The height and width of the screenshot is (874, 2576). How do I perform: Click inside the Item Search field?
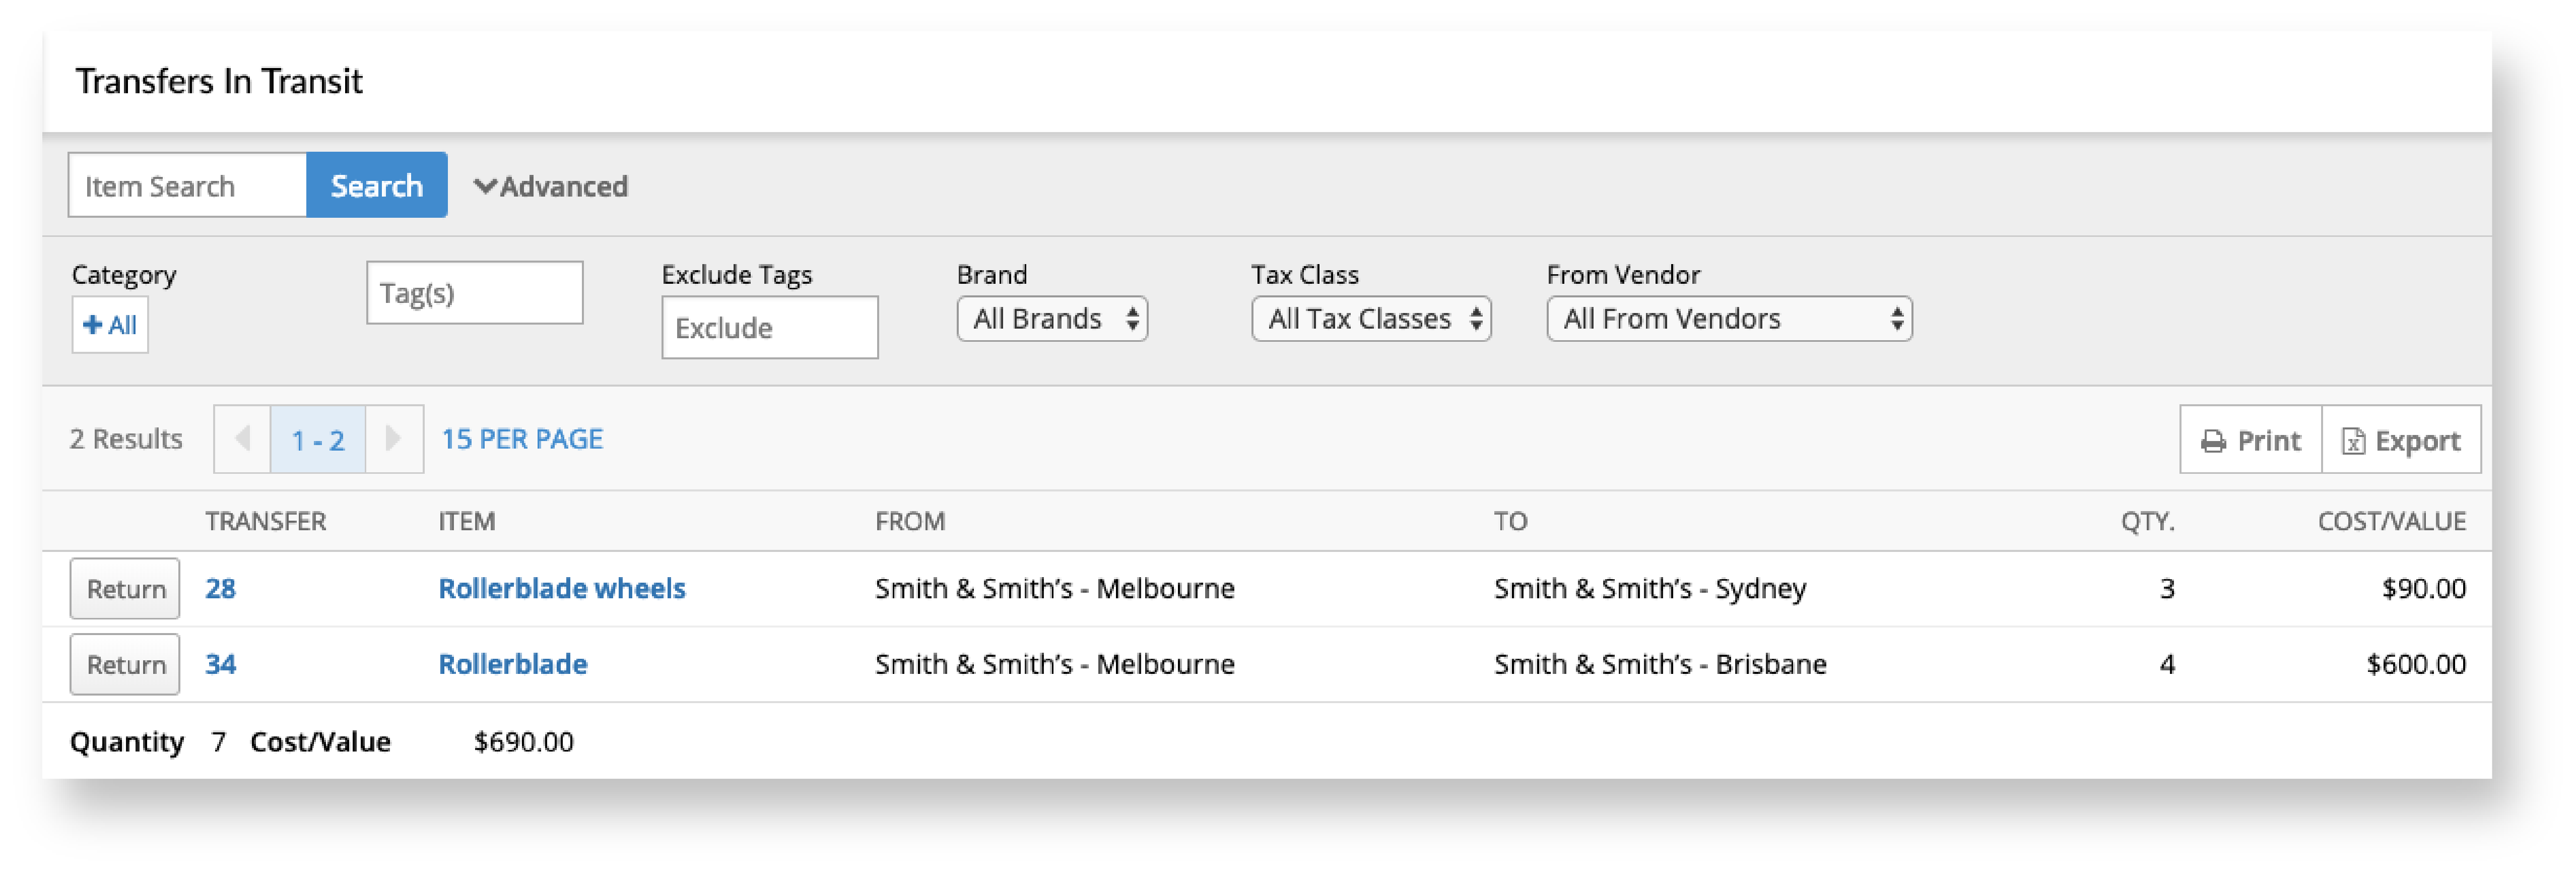(187, 185)
